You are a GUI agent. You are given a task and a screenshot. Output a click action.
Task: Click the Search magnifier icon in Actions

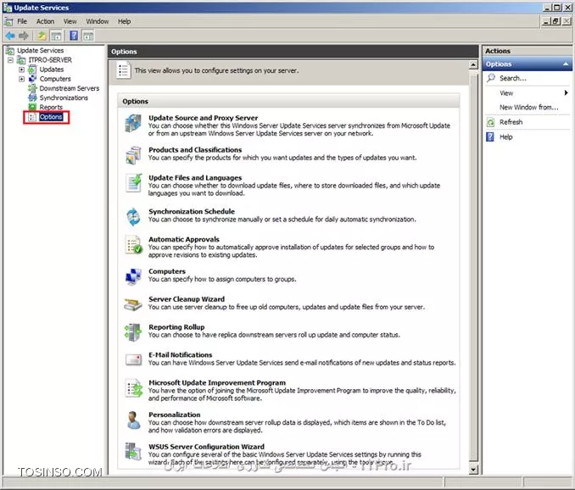490,78
